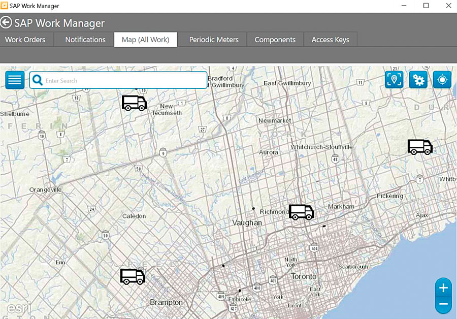
Task: Click the Erin map label
Action: [60, 263]
